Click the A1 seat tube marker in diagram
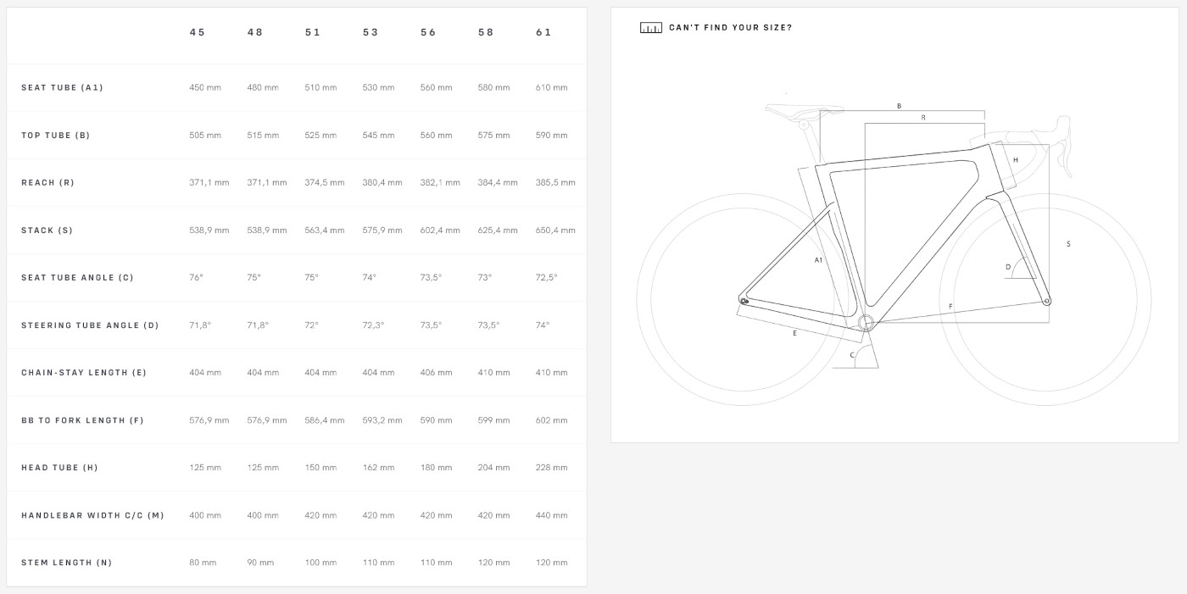 [x=818, y=260]
